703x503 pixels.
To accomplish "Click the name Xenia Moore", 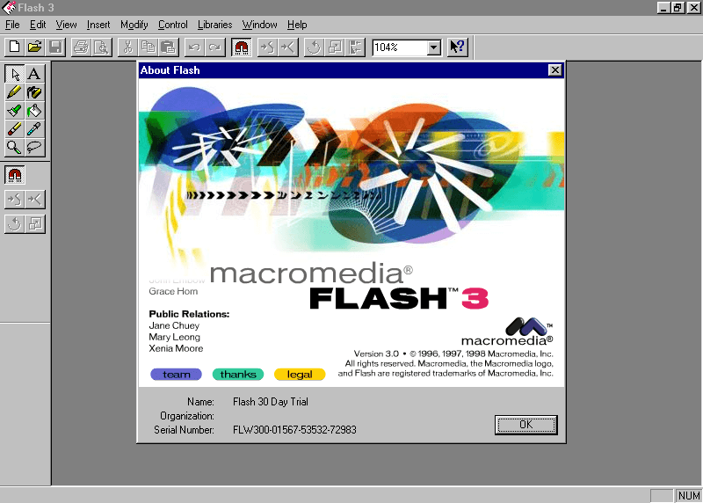I will (x=176, y=348).
